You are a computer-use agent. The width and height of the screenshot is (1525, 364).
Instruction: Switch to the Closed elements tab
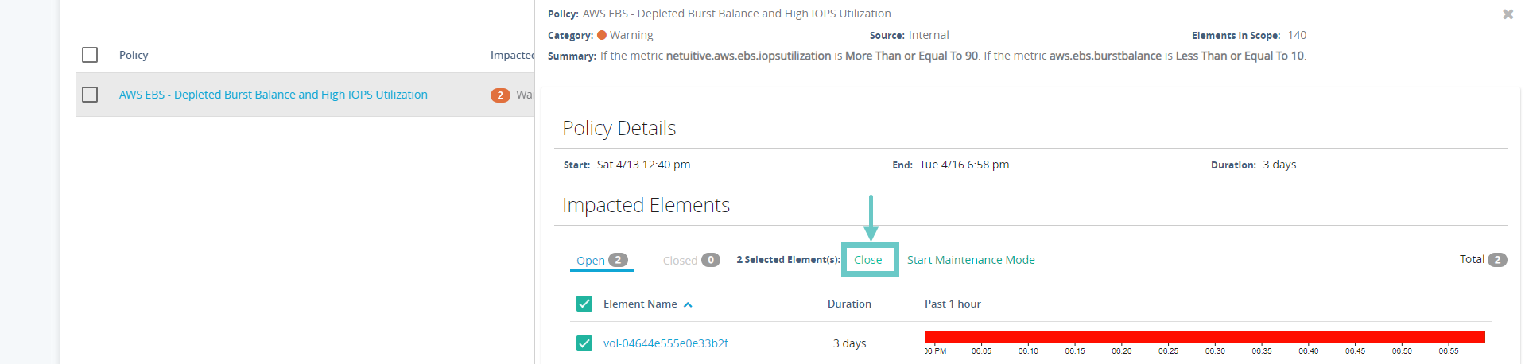pyautogui.click(x=691, y=260)
